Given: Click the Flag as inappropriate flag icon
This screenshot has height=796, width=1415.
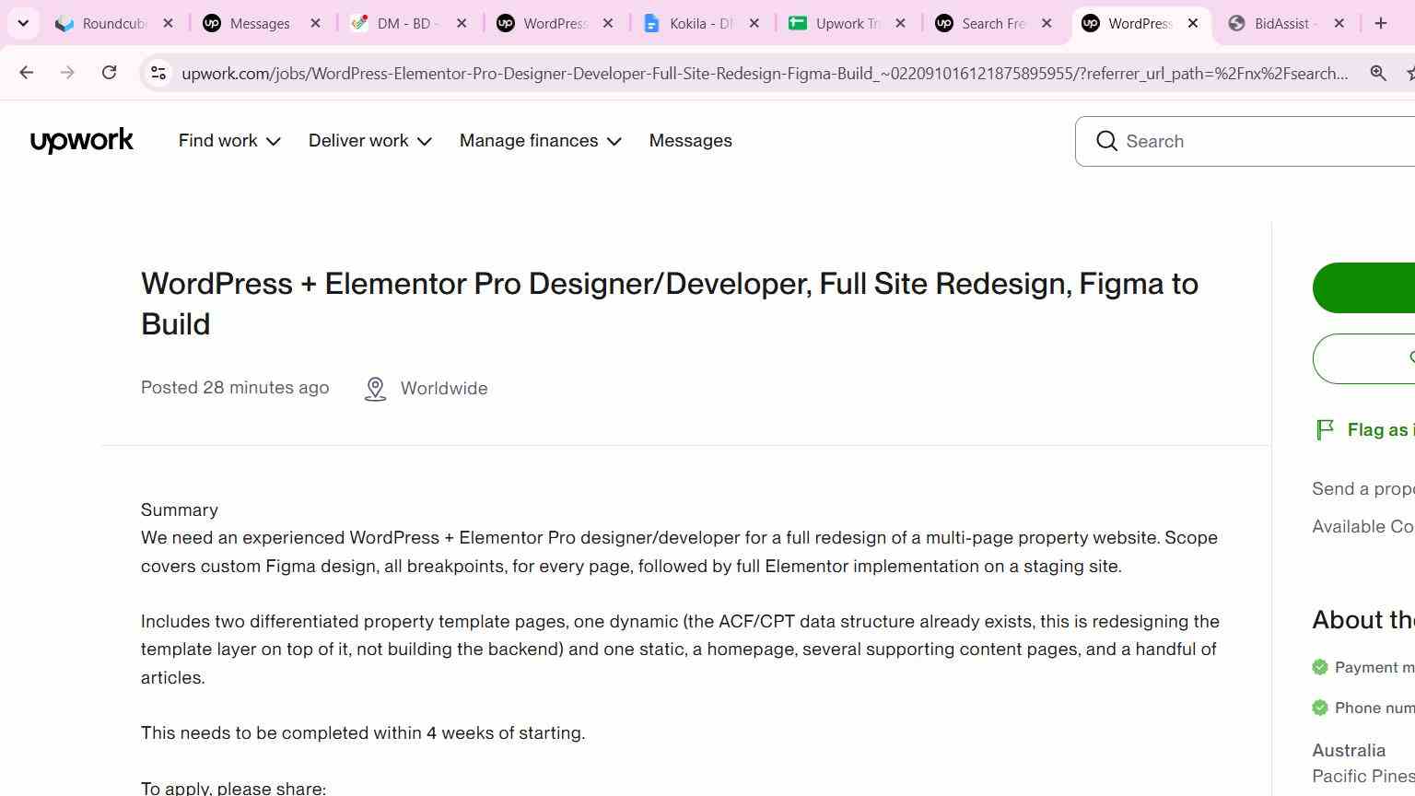Looking at the screenshot, I should point(1325,429).
